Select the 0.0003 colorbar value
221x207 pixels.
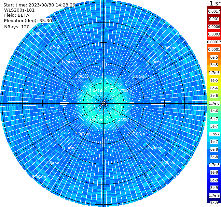point(214,34)
